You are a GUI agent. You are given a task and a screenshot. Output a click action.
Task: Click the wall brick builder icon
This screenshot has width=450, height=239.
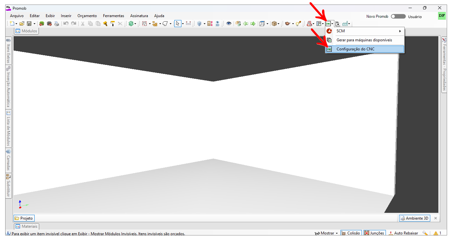click(155, 24)
